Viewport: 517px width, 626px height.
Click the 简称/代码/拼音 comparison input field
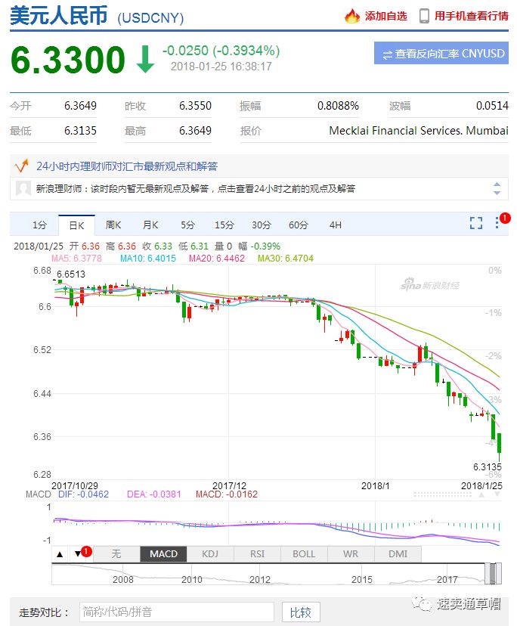(x=176, y=612)
